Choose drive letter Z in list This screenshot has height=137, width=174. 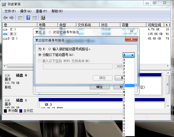point(129,134)
